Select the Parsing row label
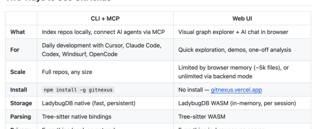 [x=21, y=116]
